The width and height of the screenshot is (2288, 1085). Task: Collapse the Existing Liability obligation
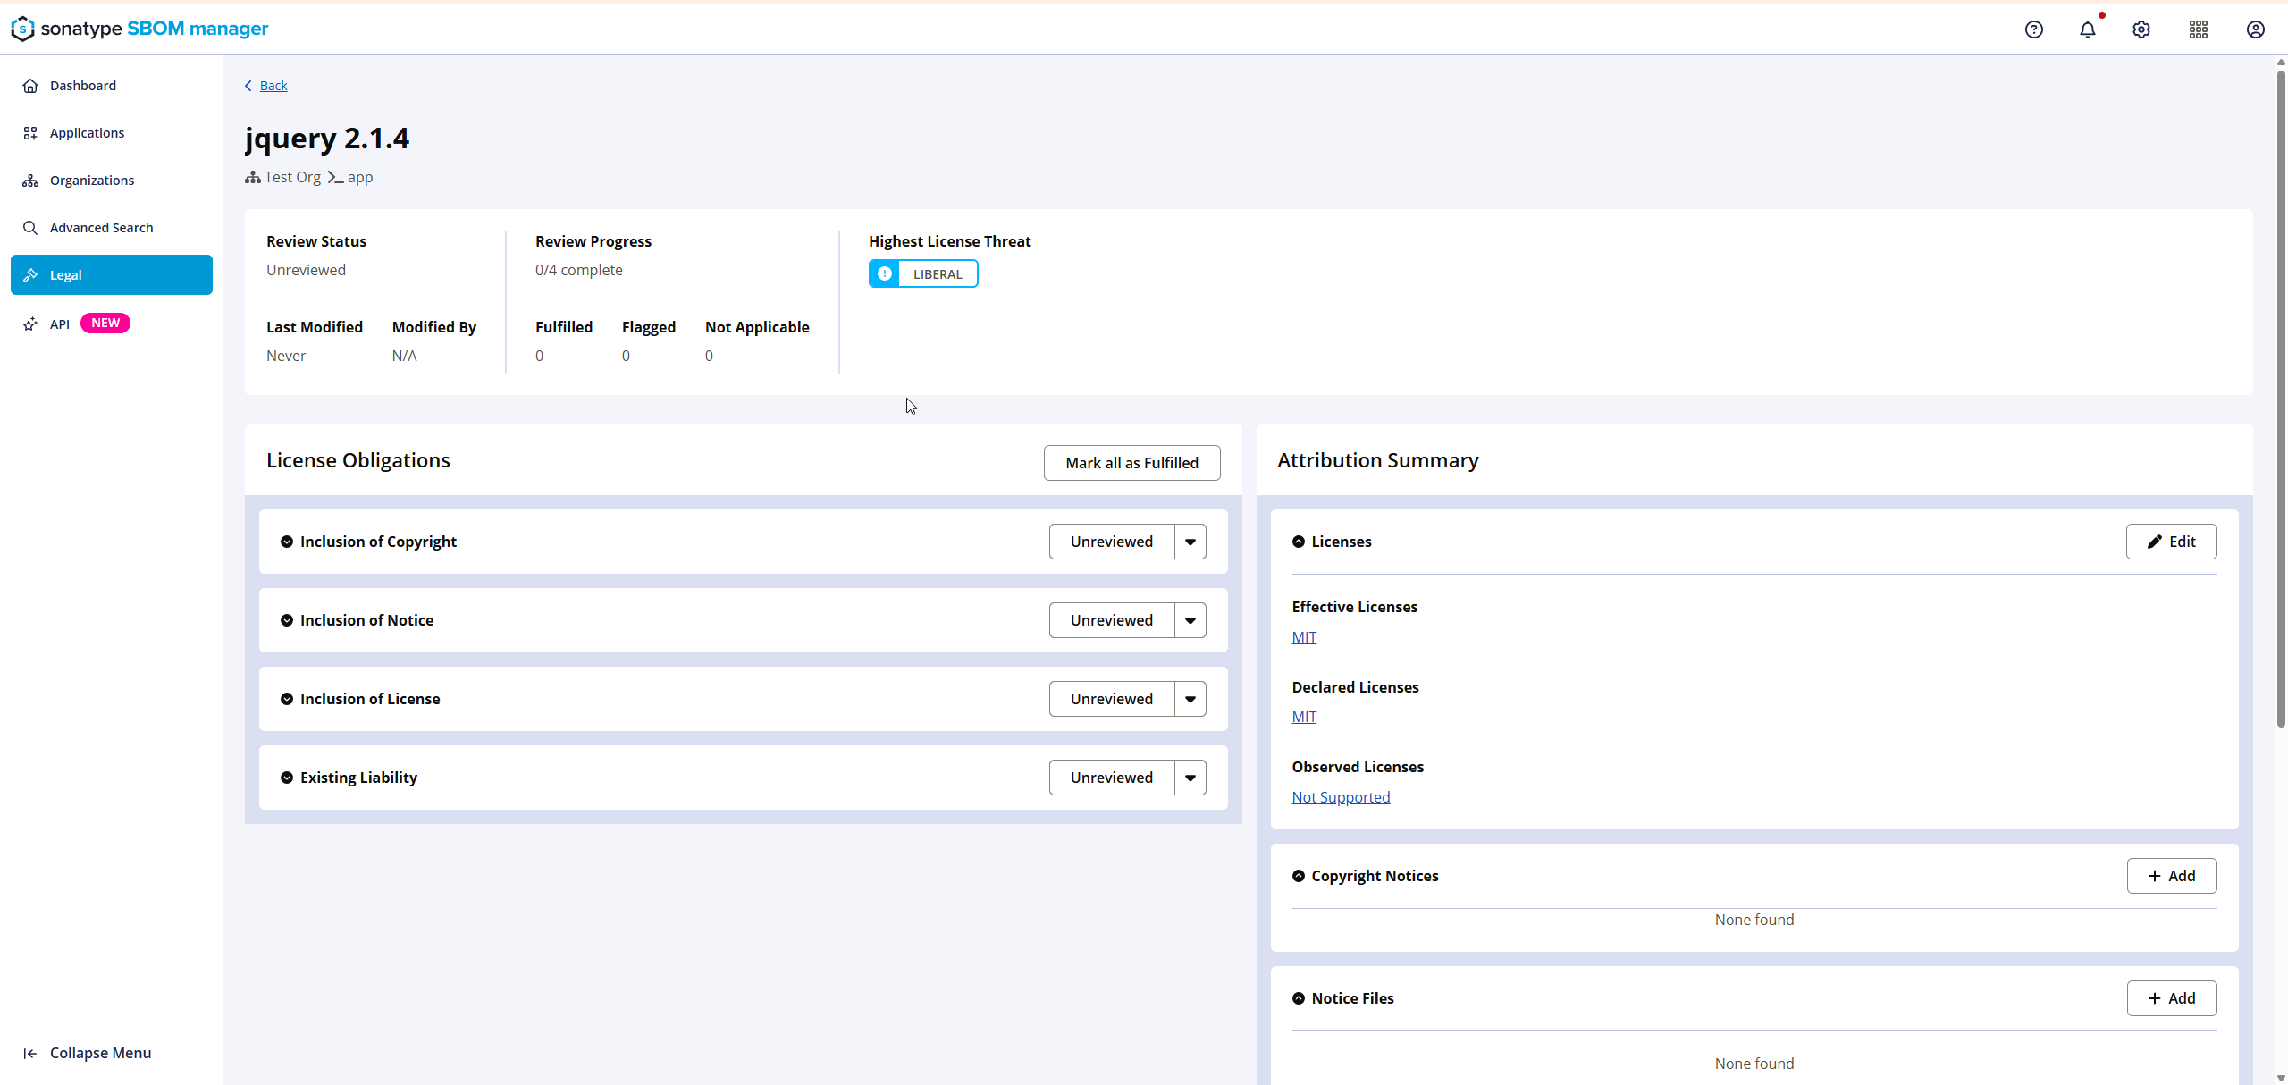287,778
